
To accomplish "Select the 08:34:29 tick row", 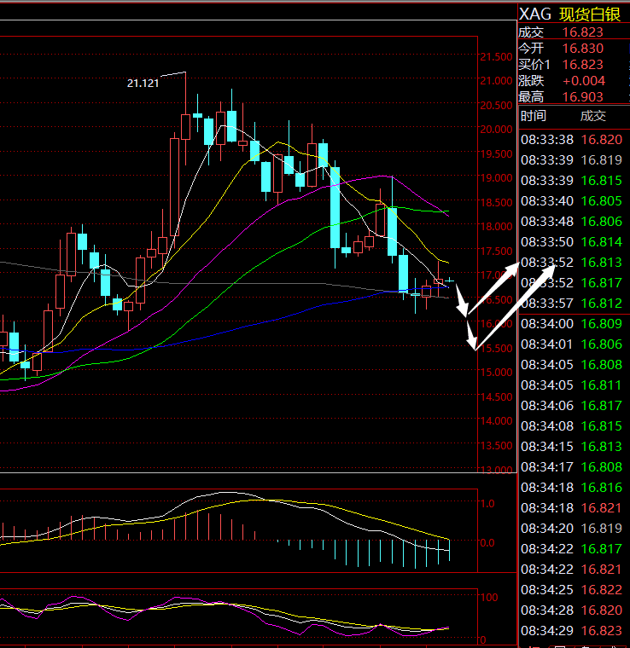I will click(x=571, y=631).
